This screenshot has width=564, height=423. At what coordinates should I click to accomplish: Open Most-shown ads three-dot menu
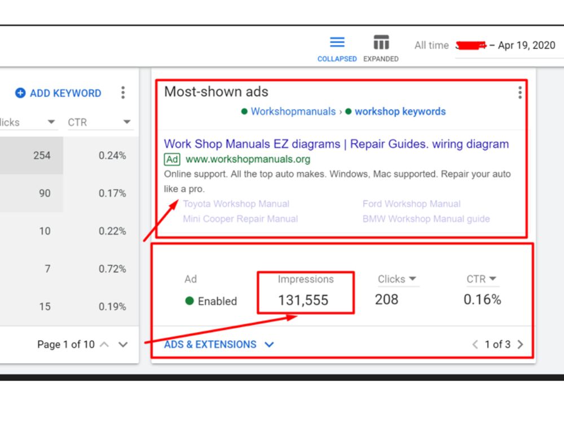point(520,93)
